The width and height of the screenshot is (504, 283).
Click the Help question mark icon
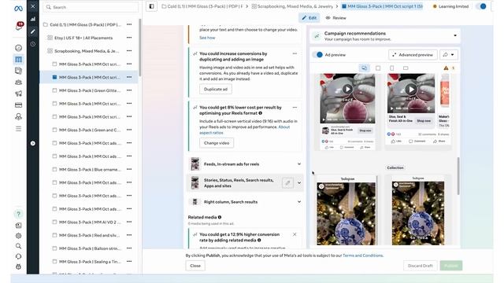pyautogui.click(x=18, y=214)
